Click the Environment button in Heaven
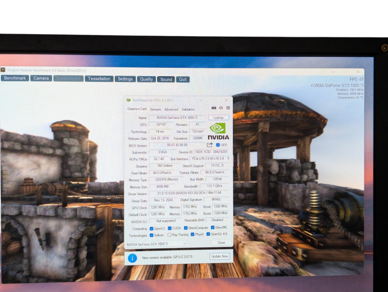The image size is (388, 292). tap(68, 79)
